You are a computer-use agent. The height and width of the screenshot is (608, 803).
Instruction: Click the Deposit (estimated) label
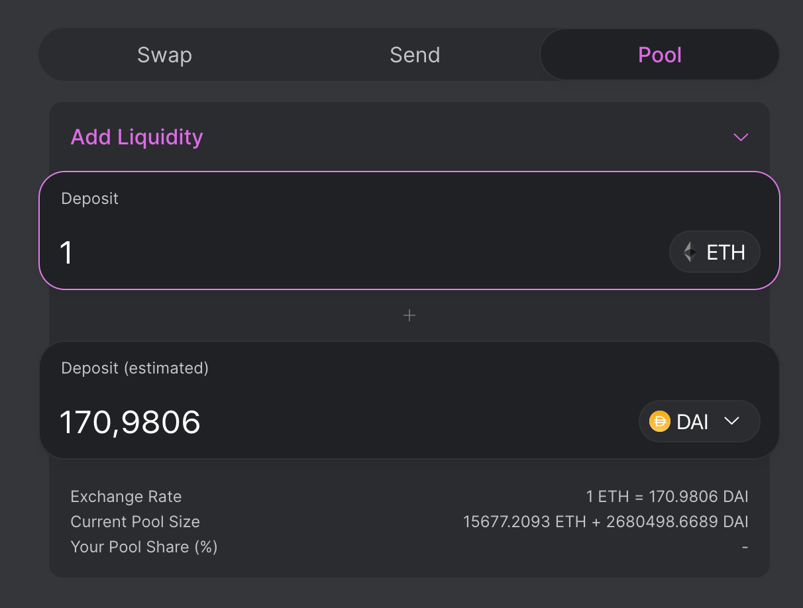tap(134, 368)
